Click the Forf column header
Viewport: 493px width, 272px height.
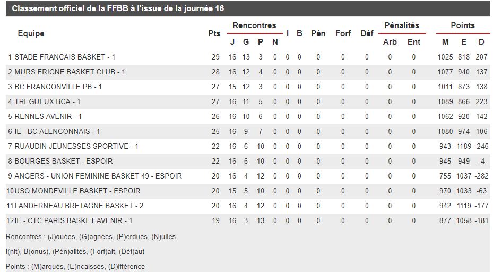click(343, 33)
